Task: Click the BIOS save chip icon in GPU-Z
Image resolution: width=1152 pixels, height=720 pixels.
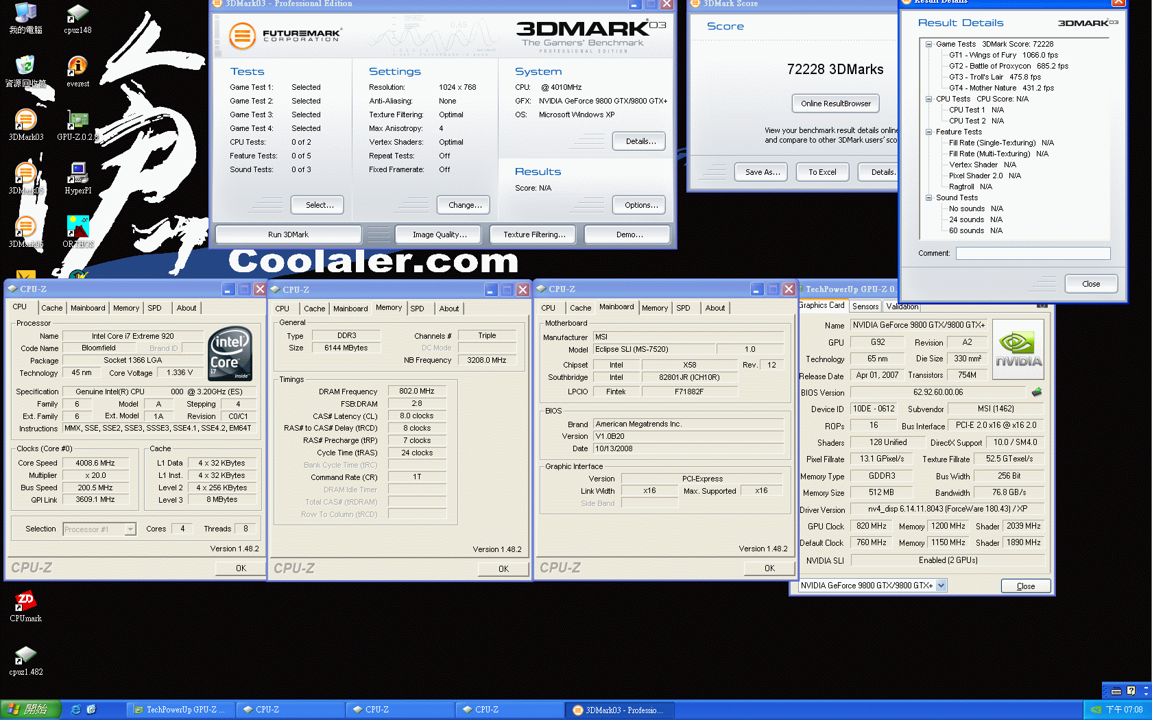Action: [1036, 392]
